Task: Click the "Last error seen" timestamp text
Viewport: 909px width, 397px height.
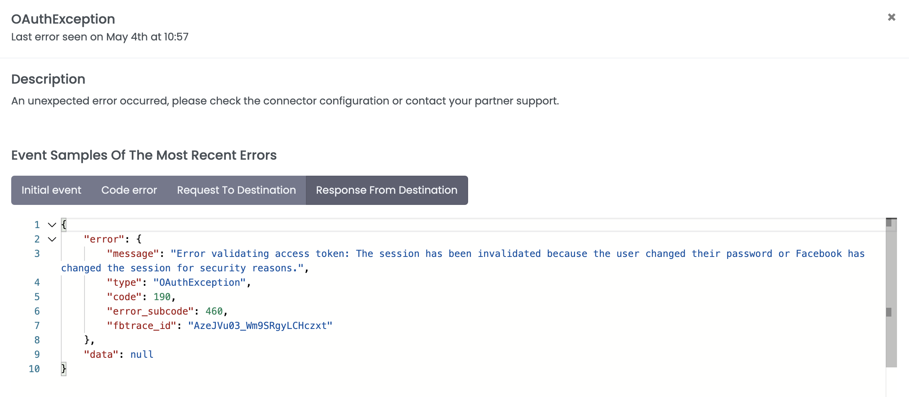Action: 100,37
